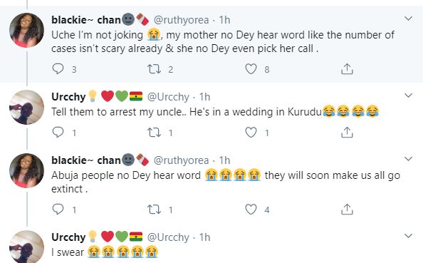Visit the @Urcchy profile from Kurudu tweet
This screenshot has width=423, height=263.
(168, 97)
